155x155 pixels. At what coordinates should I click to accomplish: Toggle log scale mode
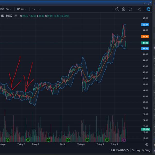(x=138, y=150)
